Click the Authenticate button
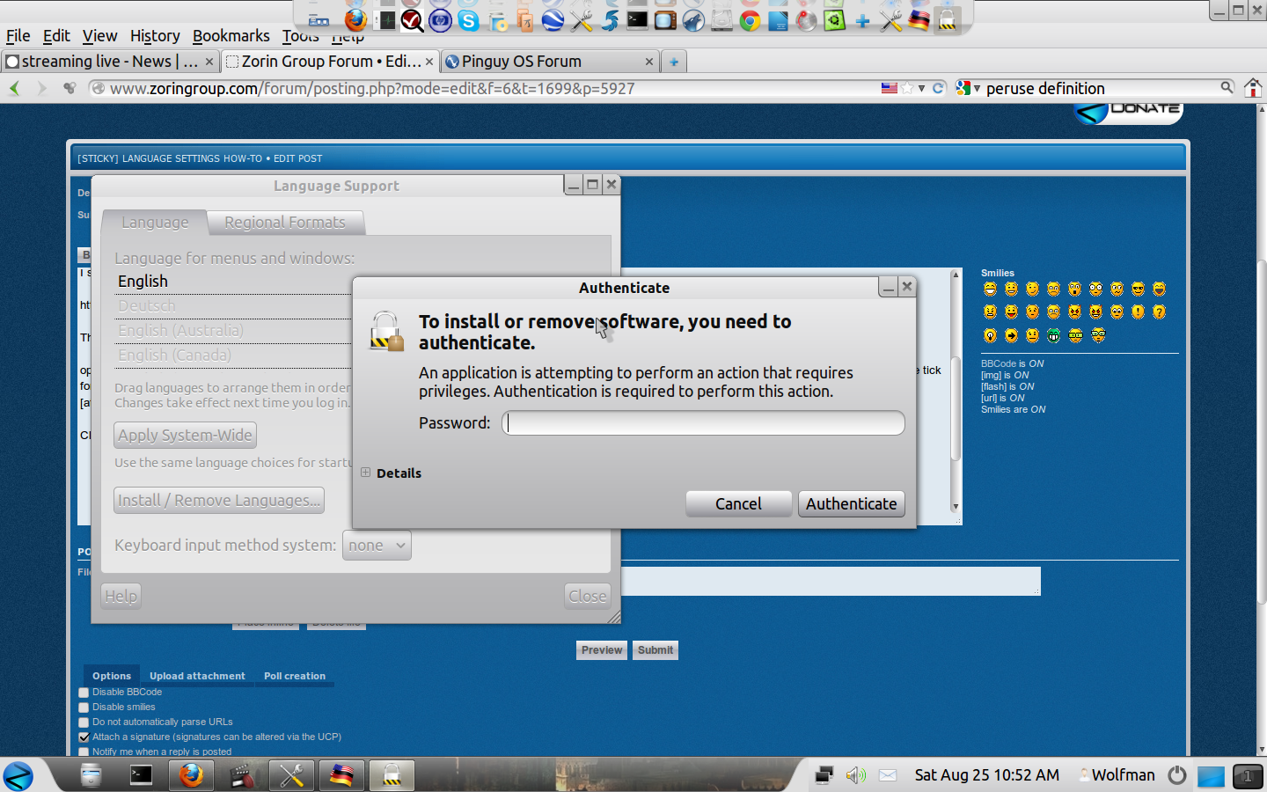This screenshot has height=792, width=1267. 851,504
